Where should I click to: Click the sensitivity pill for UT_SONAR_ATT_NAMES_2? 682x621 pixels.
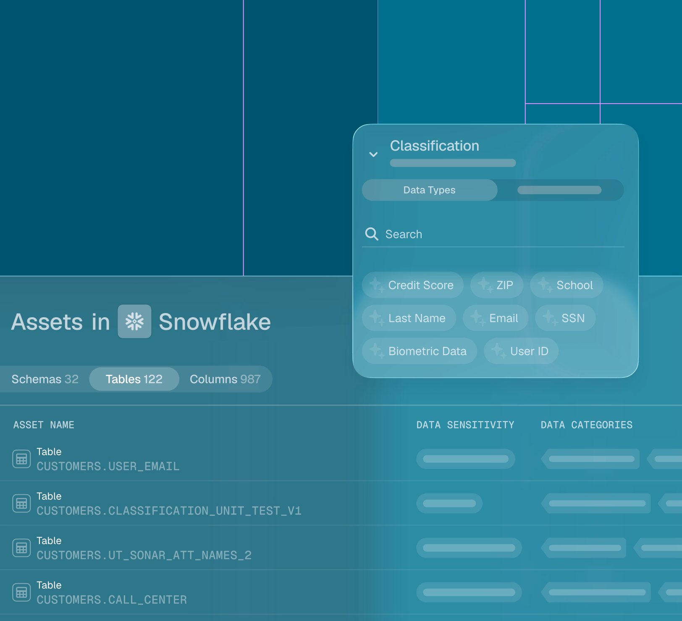pos(469,548)
